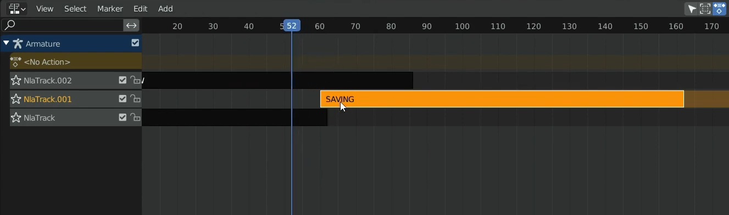This screenshot has width=729, height=215.
Task: Click frame 100 on the timeline ruler
Action: point(463,26)
